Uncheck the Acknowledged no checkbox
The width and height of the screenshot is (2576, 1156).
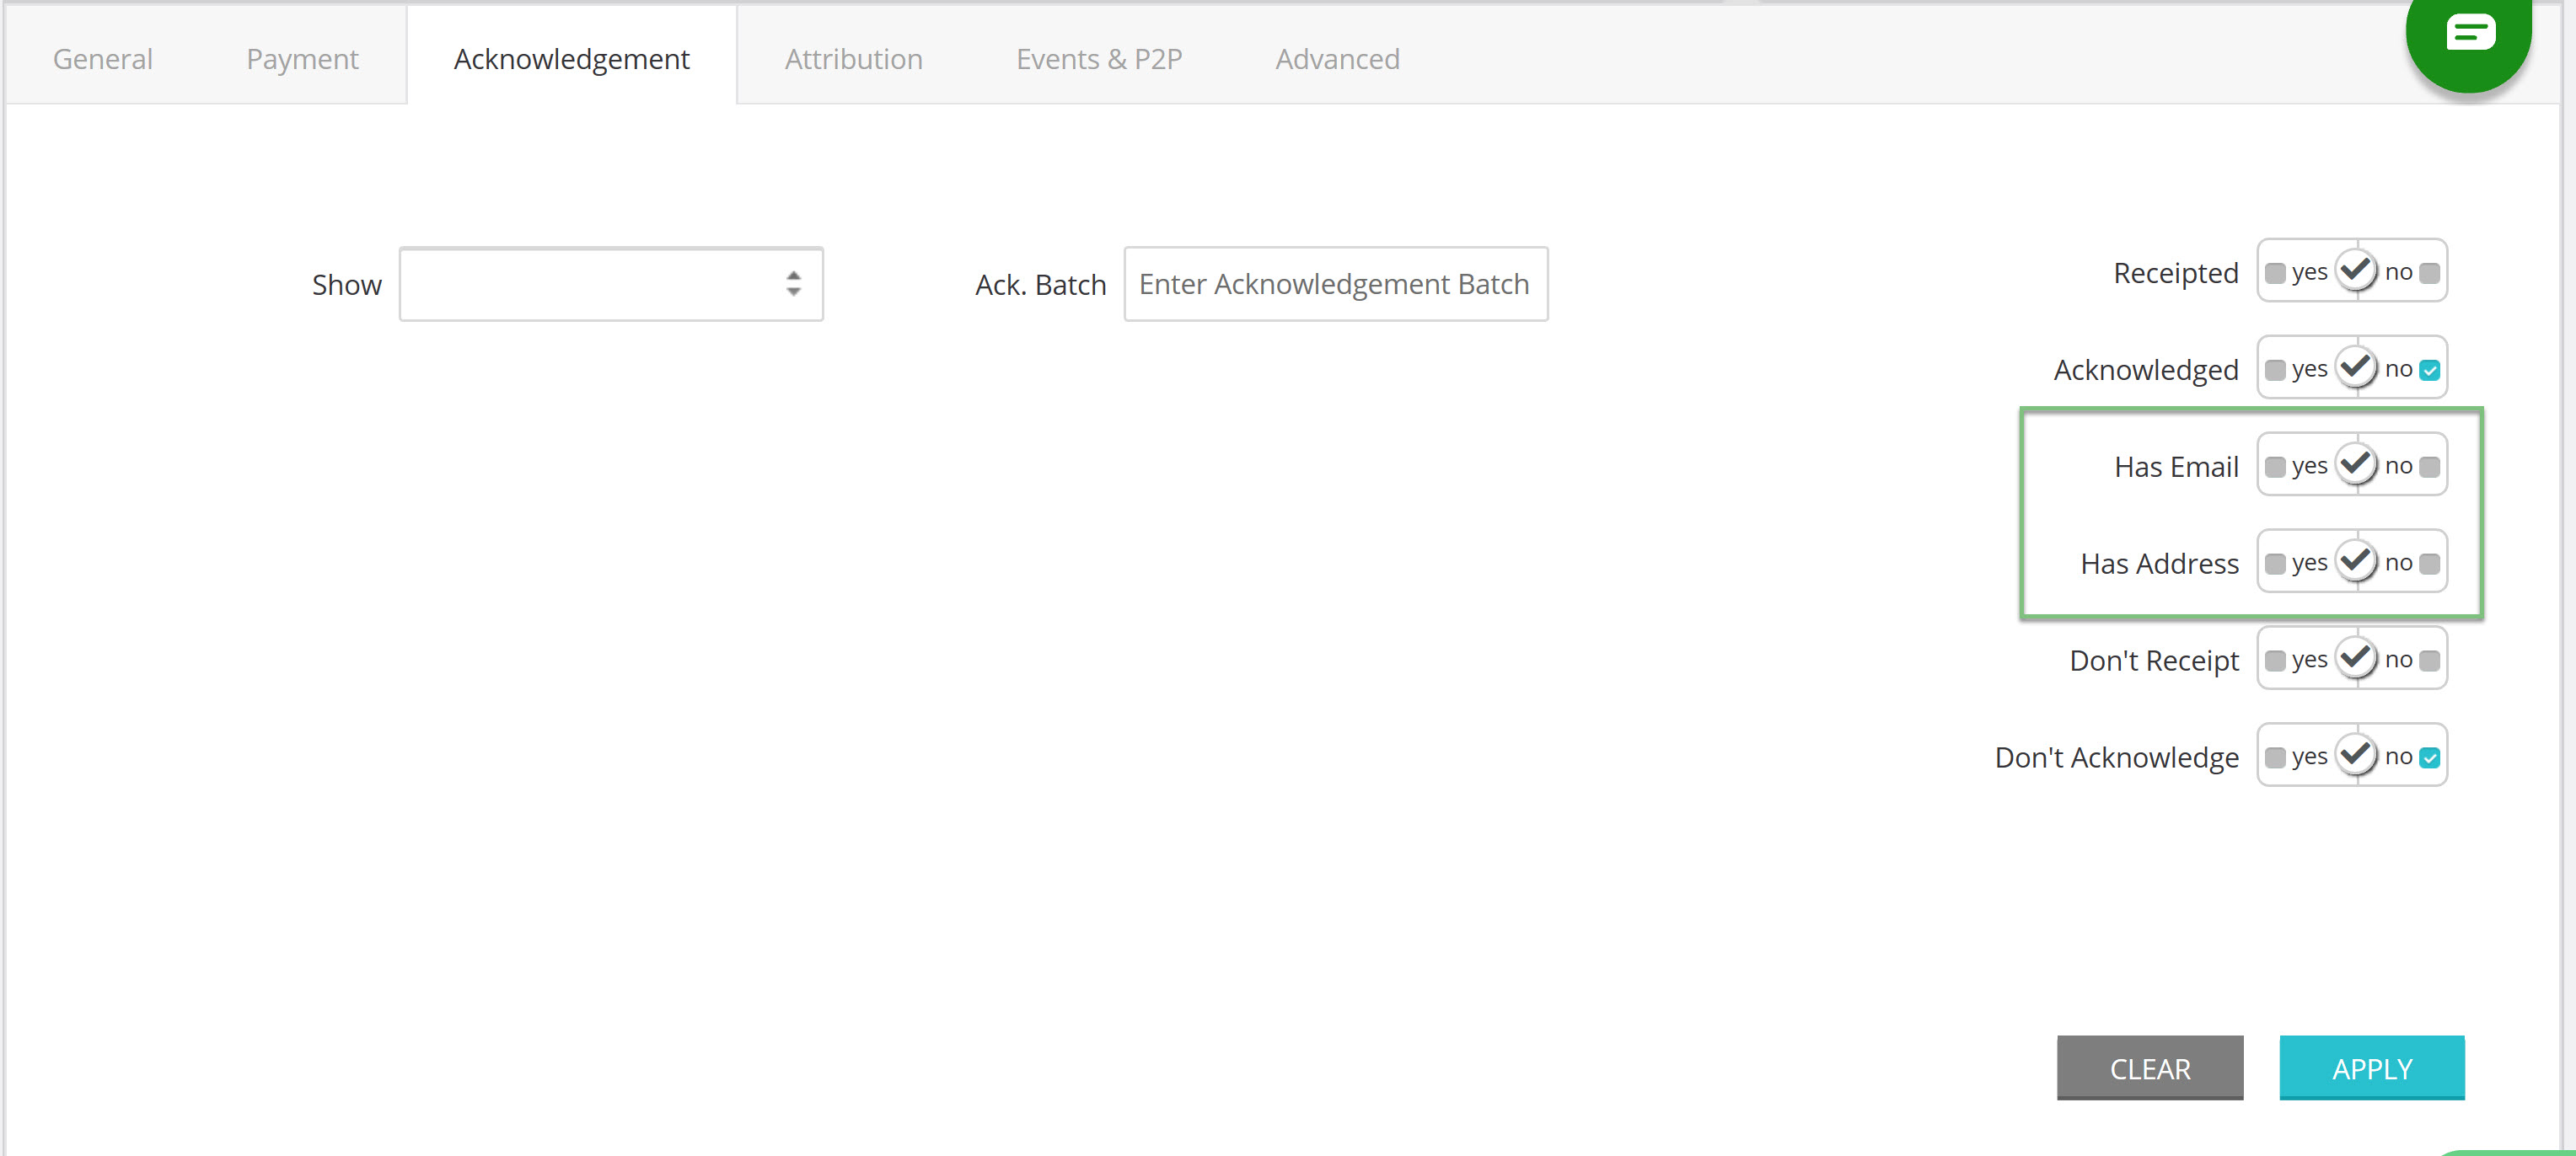pyautogui.click(x=2430, y=370)
